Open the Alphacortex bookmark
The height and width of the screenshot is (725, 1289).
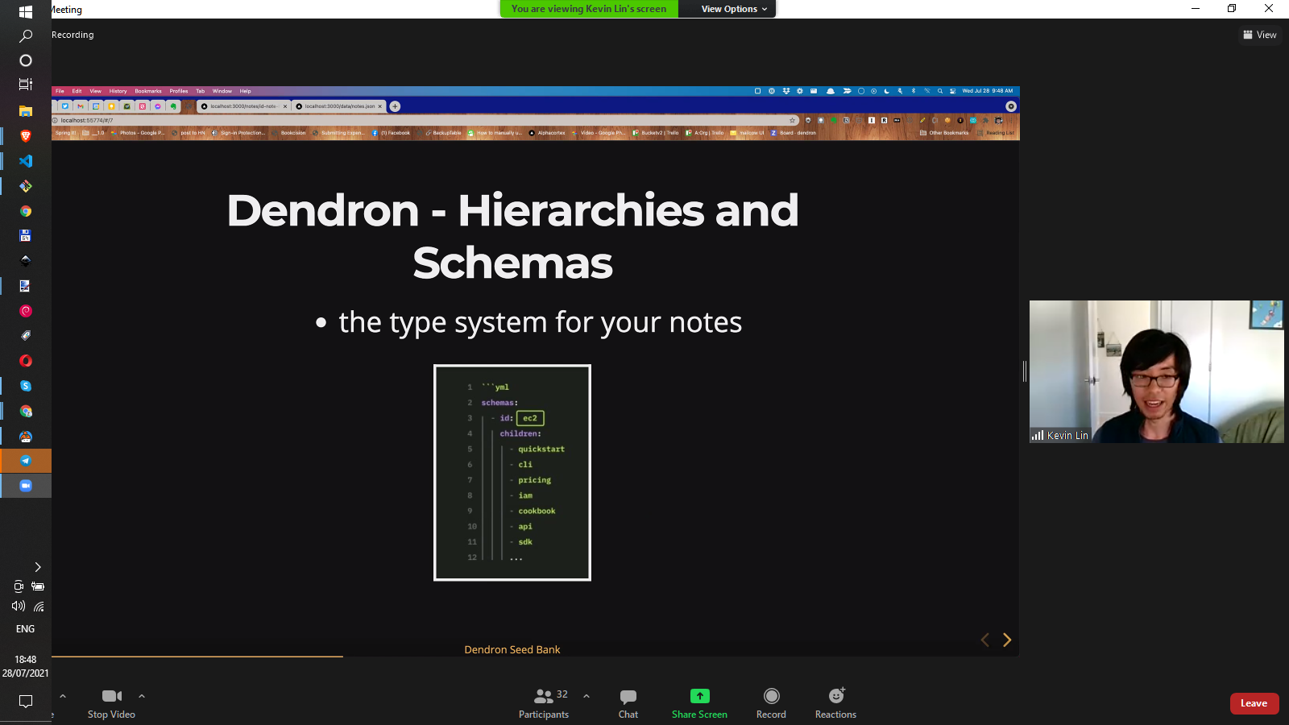tap(548, 133)
